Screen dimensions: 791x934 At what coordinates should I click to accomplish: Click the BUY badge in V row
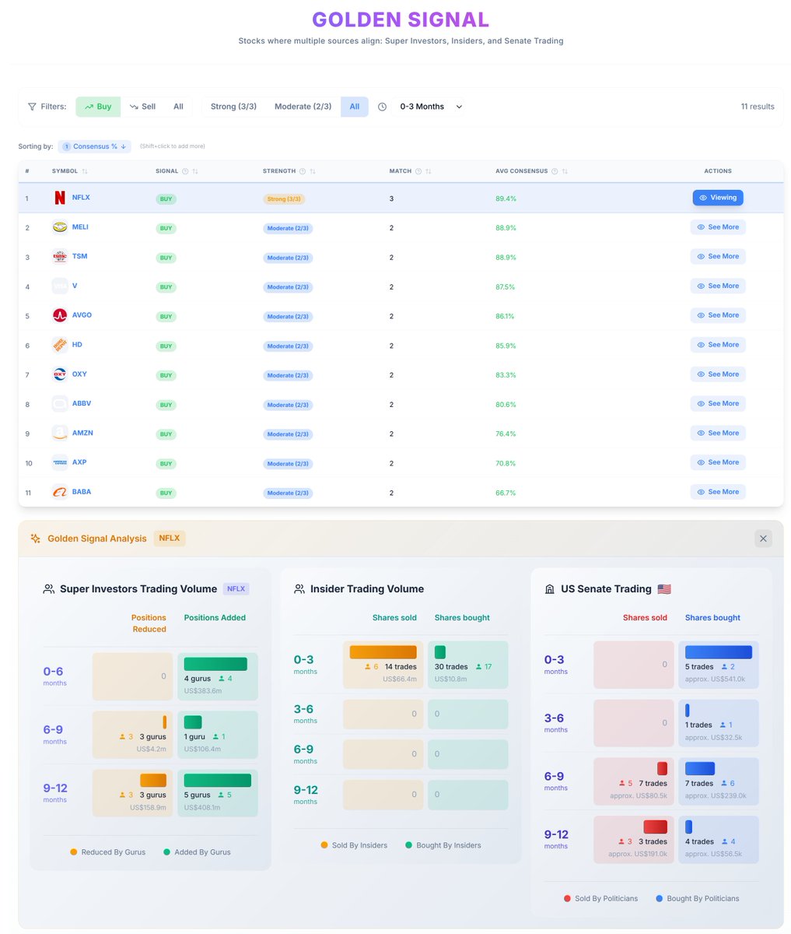point(166,287)
